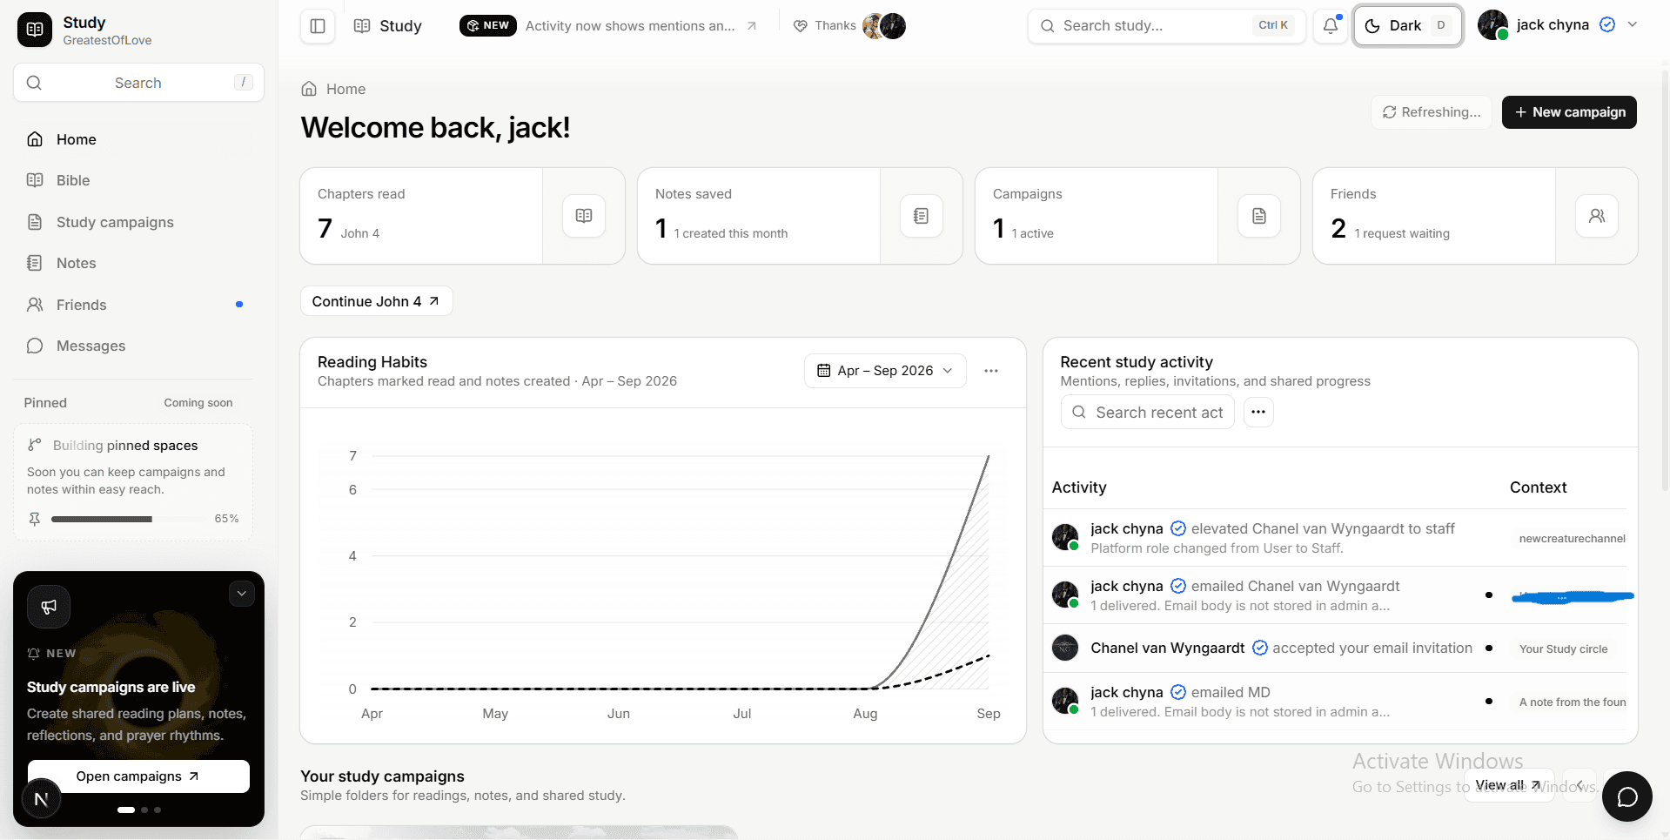The height and width of the screenshot is (840, 1670).
Task: Click Continue John 4 link
Action: (x=376, y=301)
